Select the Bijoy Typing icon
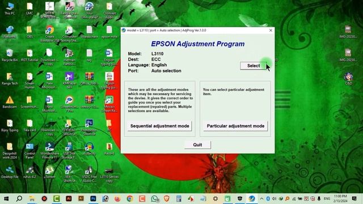363x204 pixels. (x=10, y=125)
